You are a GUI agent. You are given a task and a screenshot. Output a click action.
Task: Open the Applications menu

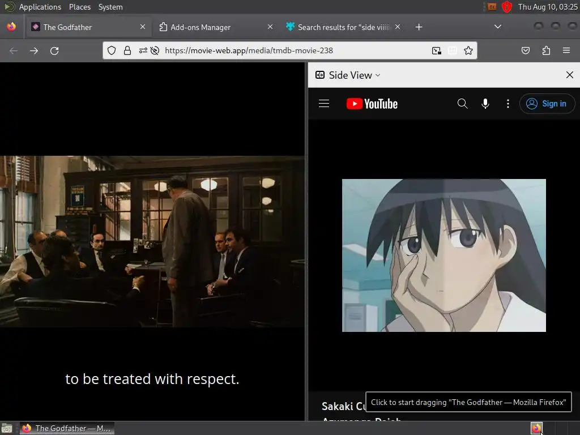pyautogui.click(x=40, y=7)
